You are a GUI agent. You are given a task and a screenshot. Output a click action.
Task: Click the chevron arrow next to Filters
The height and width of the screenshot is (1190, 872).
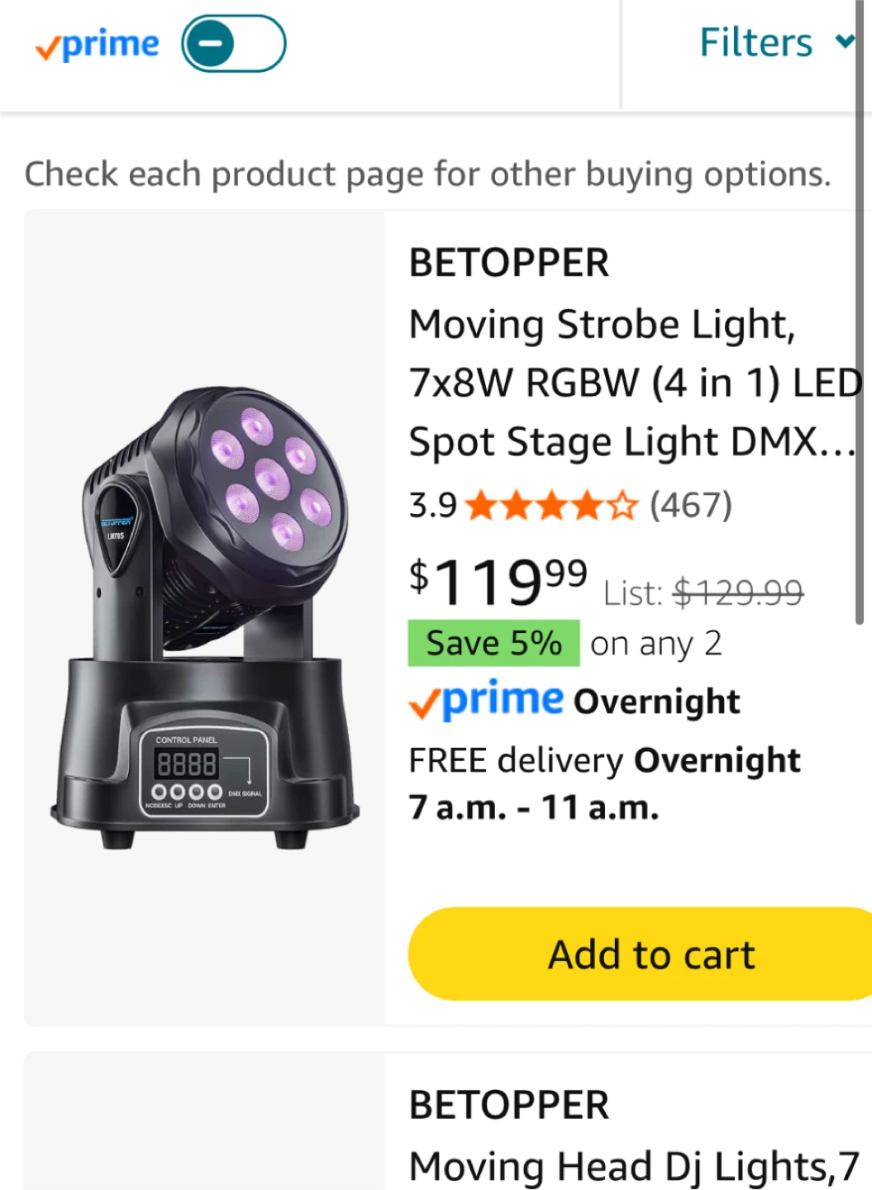pos(844,41)
